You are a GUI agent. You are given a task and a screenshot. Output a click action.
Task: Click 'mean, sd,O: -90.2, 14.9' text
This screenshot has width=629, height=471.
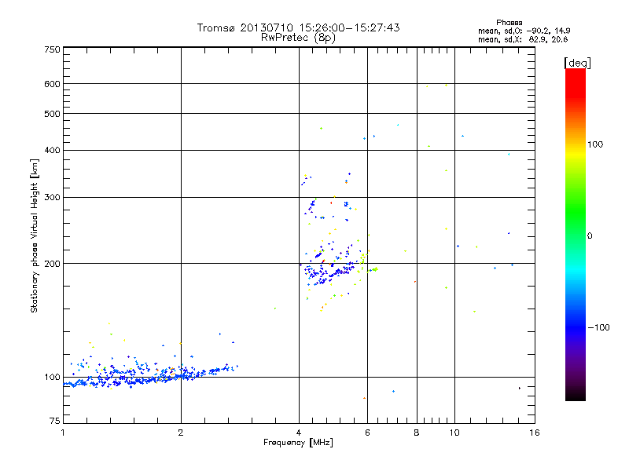524,31
